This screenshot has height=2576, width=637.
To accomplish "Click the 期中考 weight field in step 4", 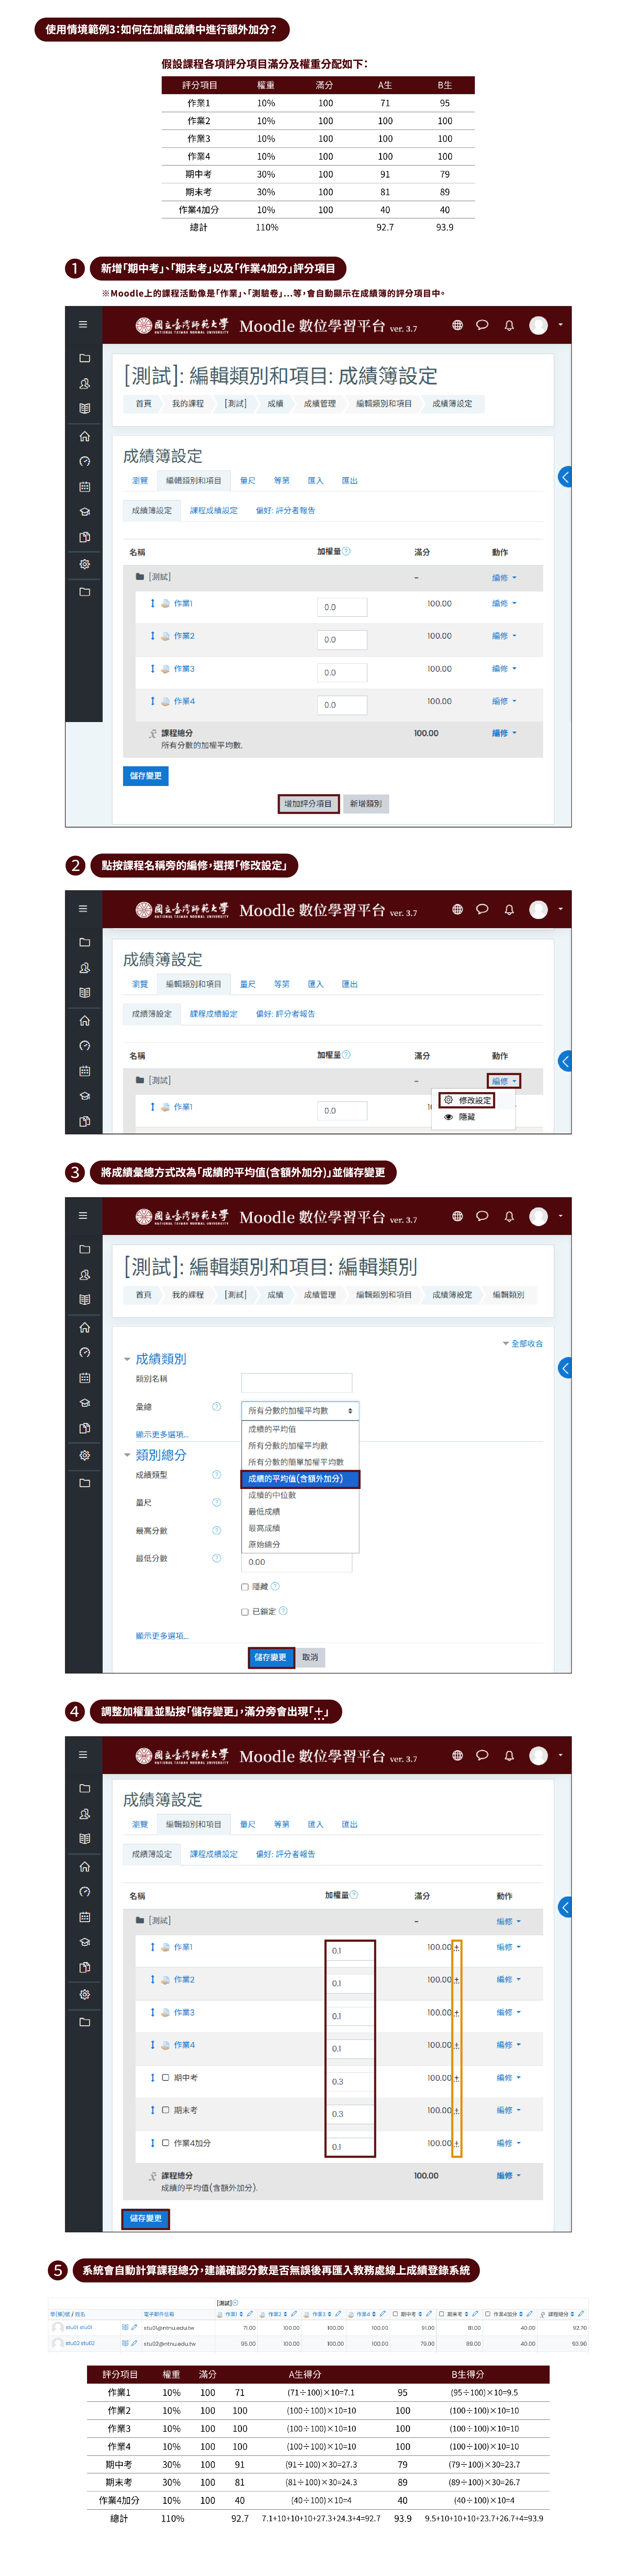I will 350,2082.
